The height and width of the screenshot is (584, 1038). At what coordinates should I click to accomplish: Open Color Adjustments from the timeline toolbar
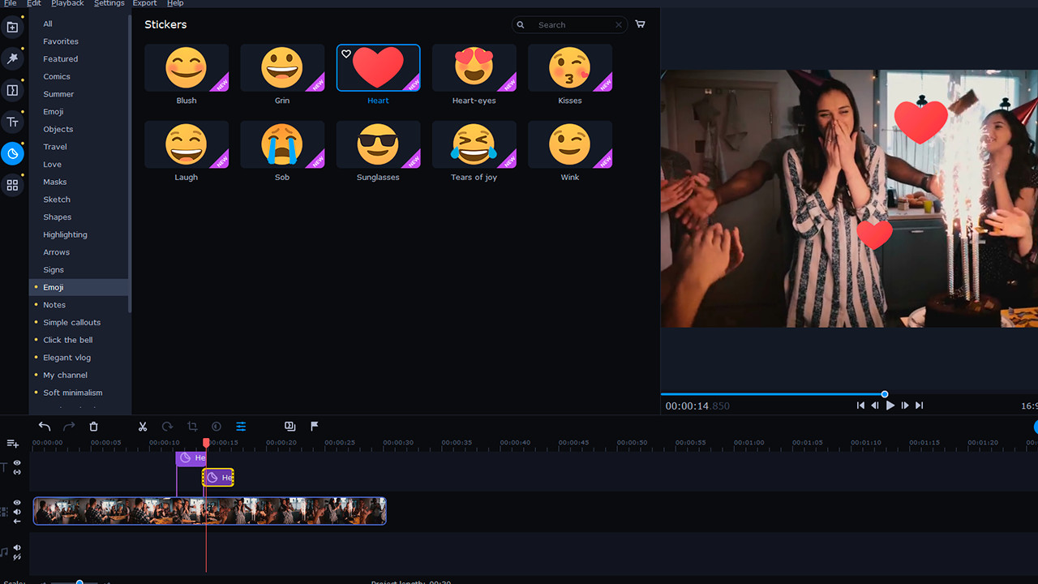[216, 427]
